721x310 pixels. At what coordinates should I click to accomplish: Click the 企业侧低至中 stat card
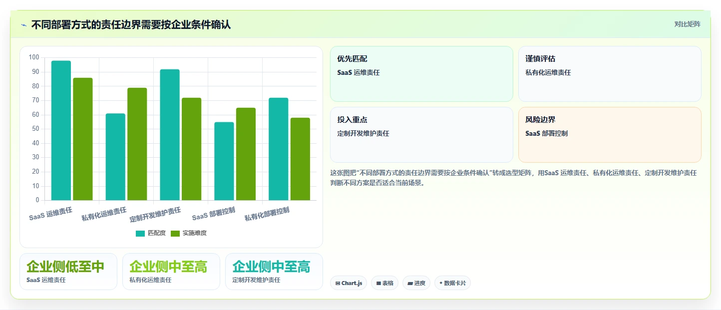click(68, 272)
